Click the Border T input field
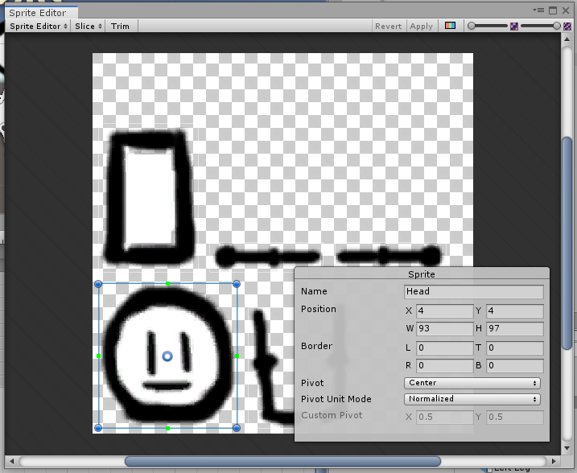 [515, 348]
